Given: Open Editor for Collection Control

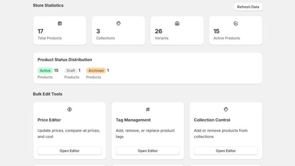Looking at the screenshot, I should (x=226, y=151).
